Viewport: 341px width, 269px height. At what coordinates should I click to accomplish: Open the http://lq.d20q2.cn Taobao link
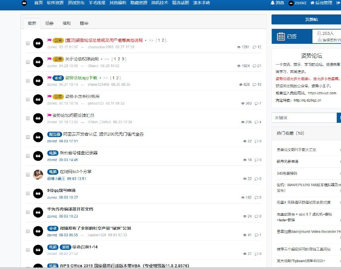tap(307, 100)
